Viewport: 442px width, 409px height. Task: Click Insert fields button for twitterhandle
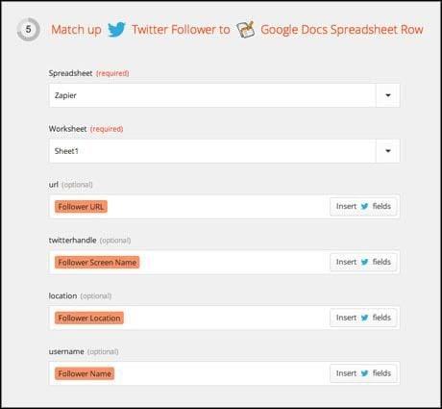[x=363, y=262]
